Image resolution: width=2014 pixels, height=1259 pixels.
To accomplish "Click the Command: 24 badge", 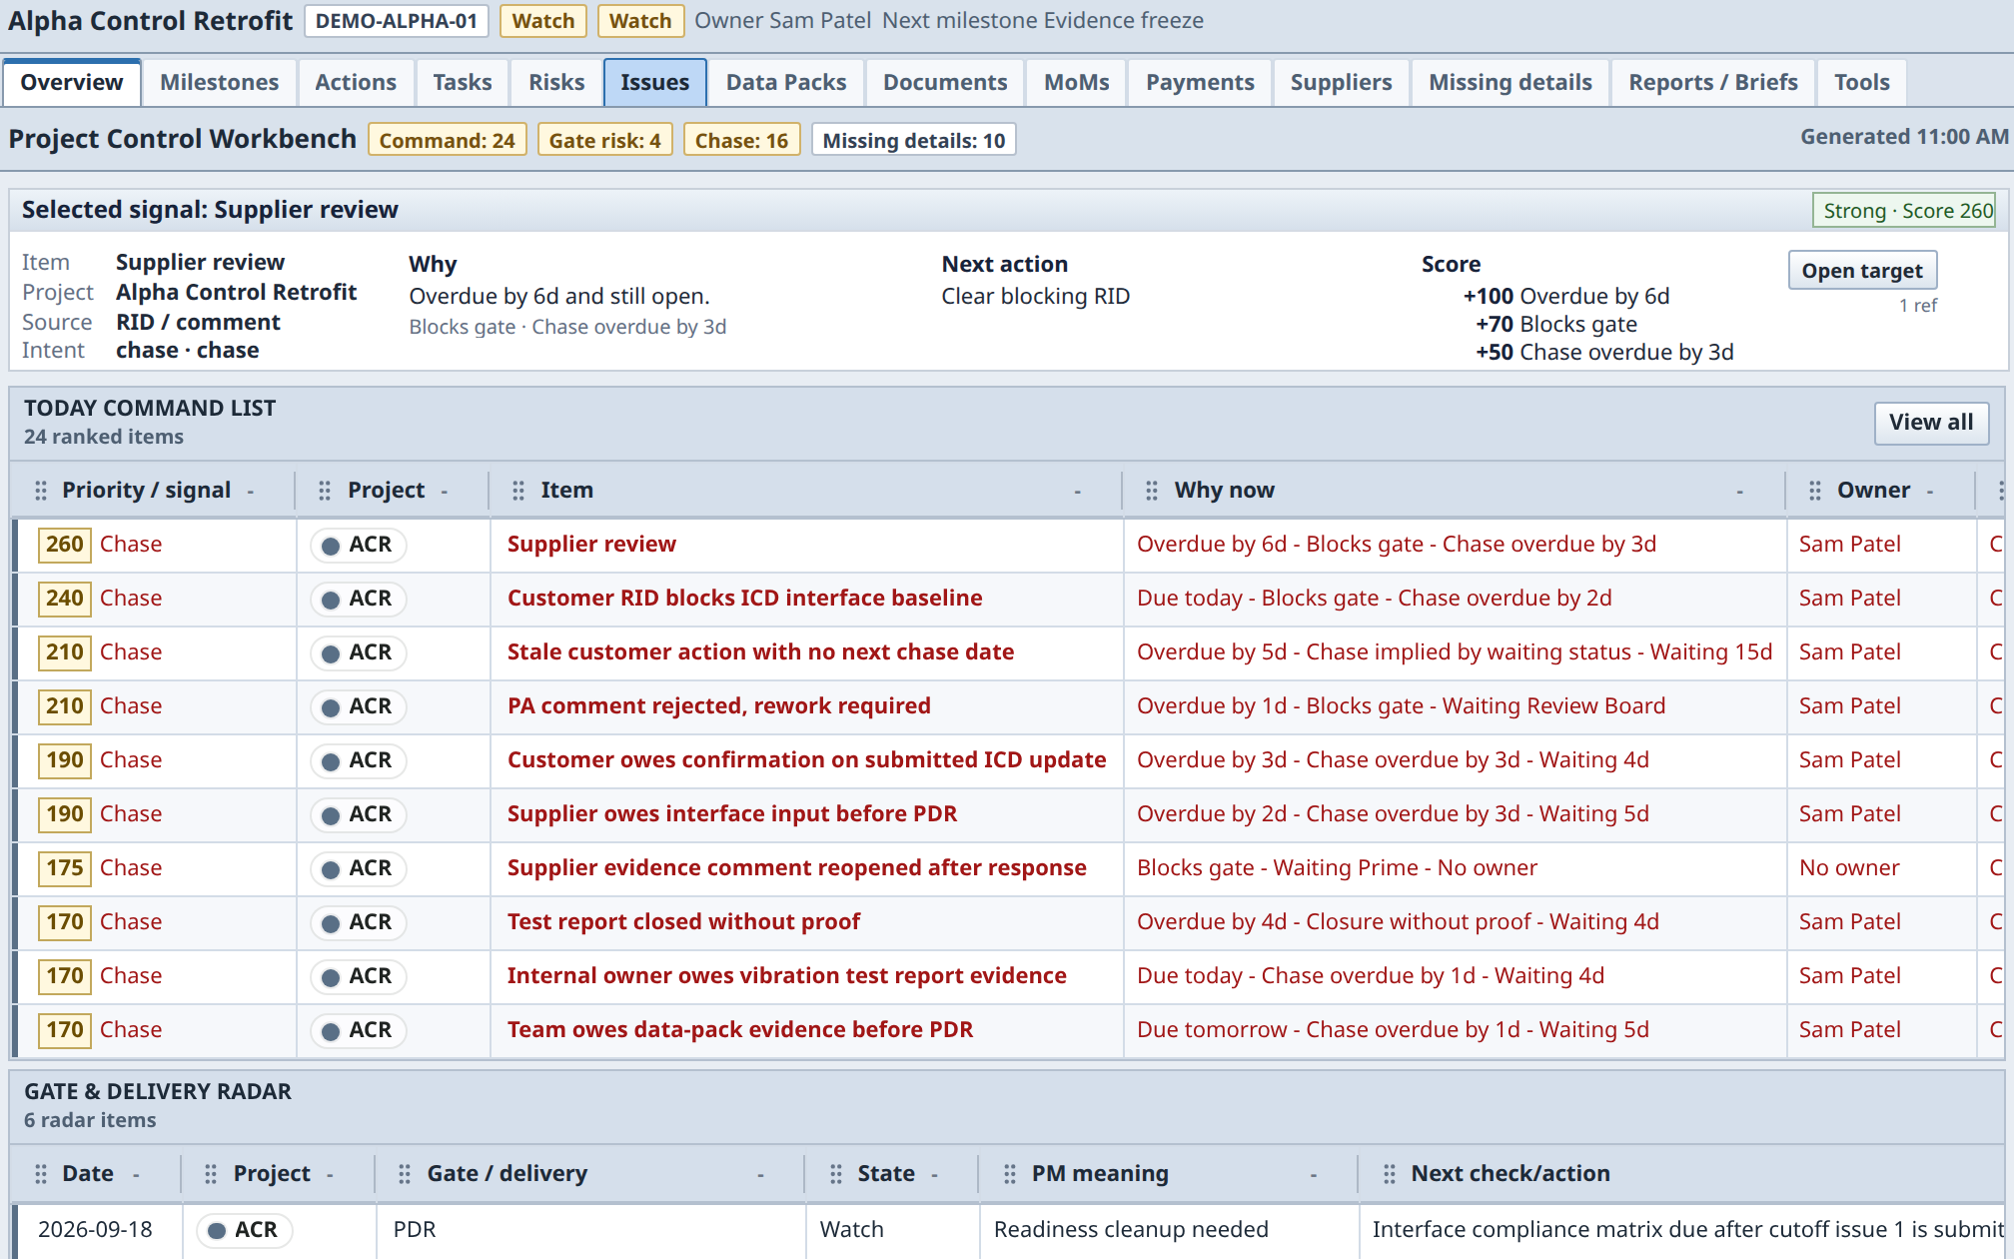I will tap(448, 140).
